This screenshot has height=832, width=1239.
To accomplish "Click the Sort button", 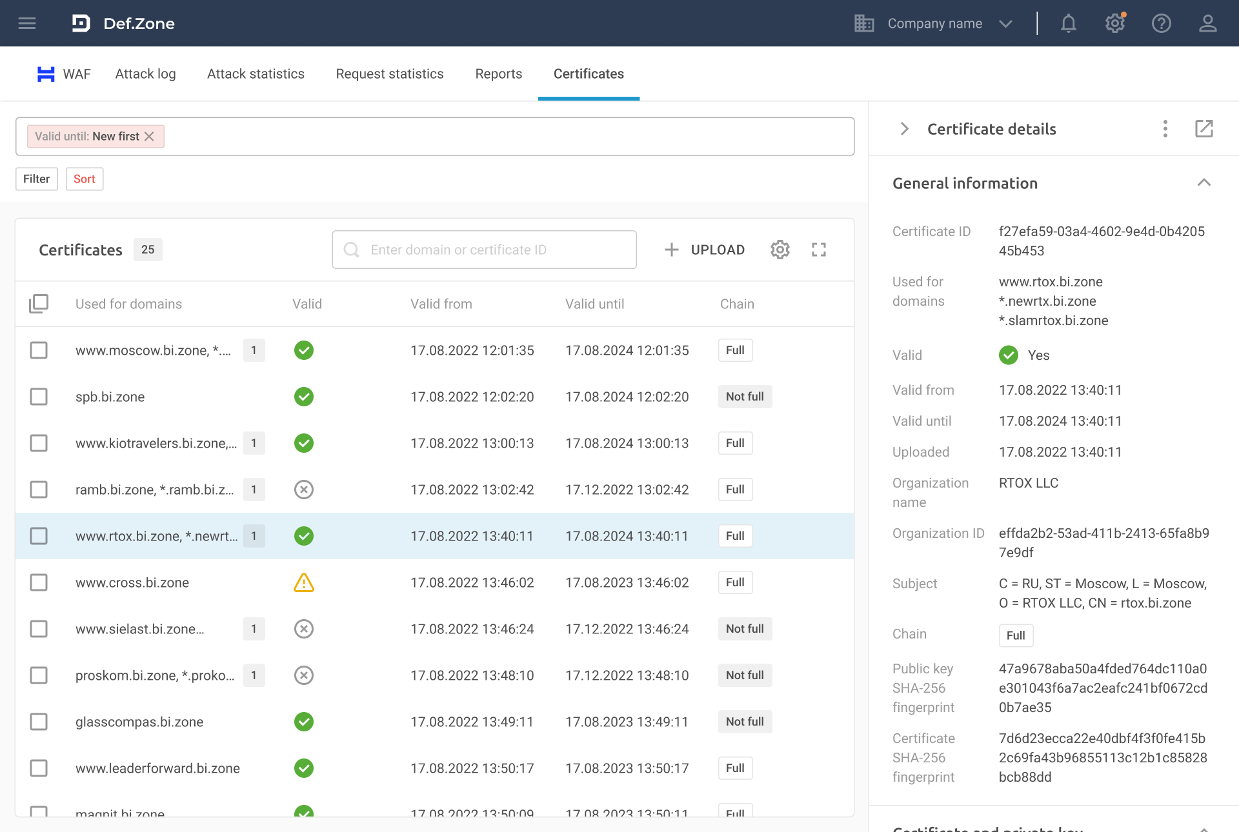I will click(84, 179).
